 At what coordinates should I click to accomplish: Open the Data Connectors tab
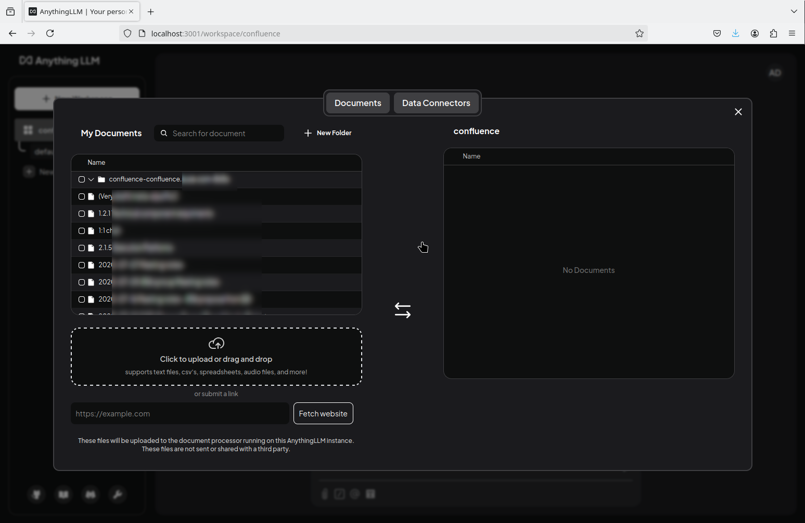click(x=436, y=103)
